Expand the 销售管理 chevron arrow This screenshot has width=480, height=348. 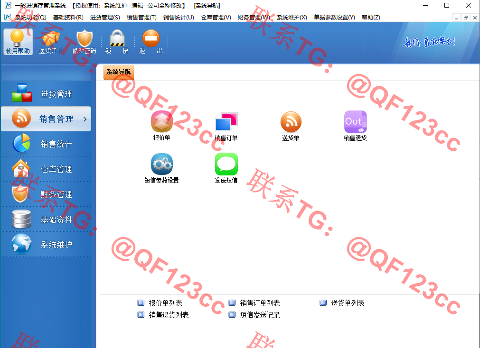85,119
